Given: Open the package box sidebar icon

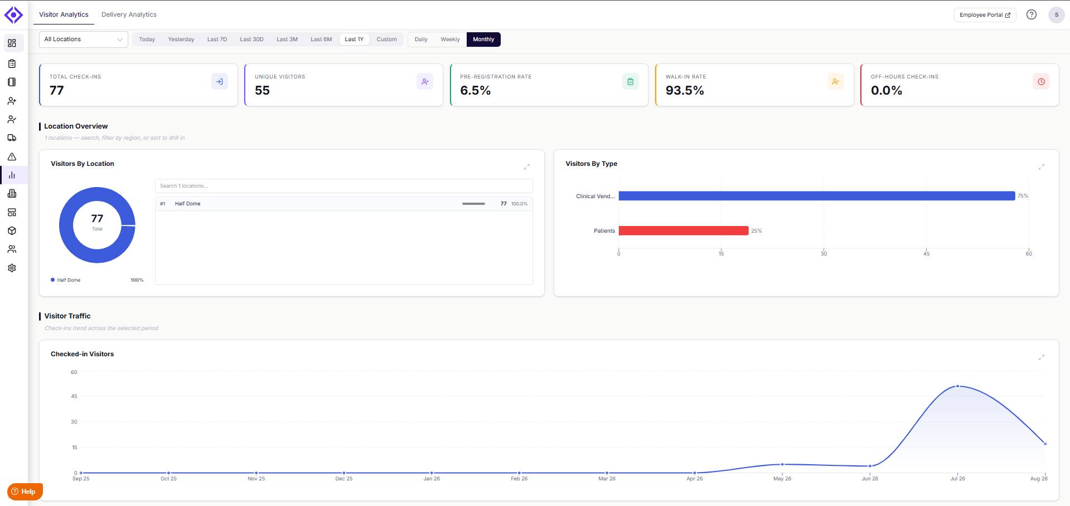Looking at the screenshot, I should pos(12,230).
